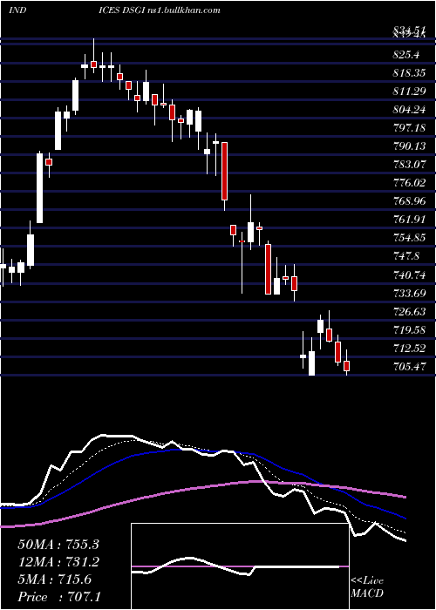This screenshot has height=610, width=436.
Task: Click the 790.13 price axis label
Action: coord(409,146)
